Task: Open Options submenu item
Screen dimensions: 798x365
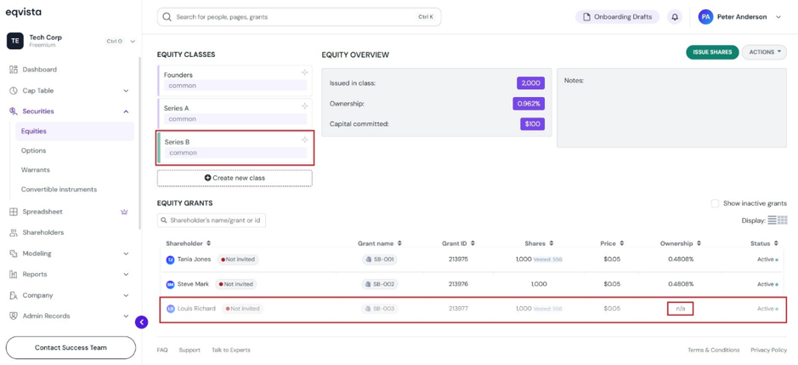Action: point(34,151)
